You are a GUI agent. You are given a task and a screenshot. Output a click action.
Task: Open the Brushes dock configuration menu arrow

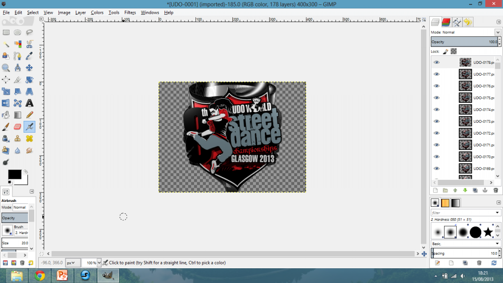point(499,202)
